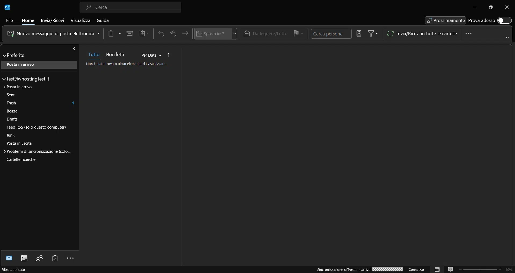Click the Prossimamente button
515x273 pixels.
click(445, 20)
